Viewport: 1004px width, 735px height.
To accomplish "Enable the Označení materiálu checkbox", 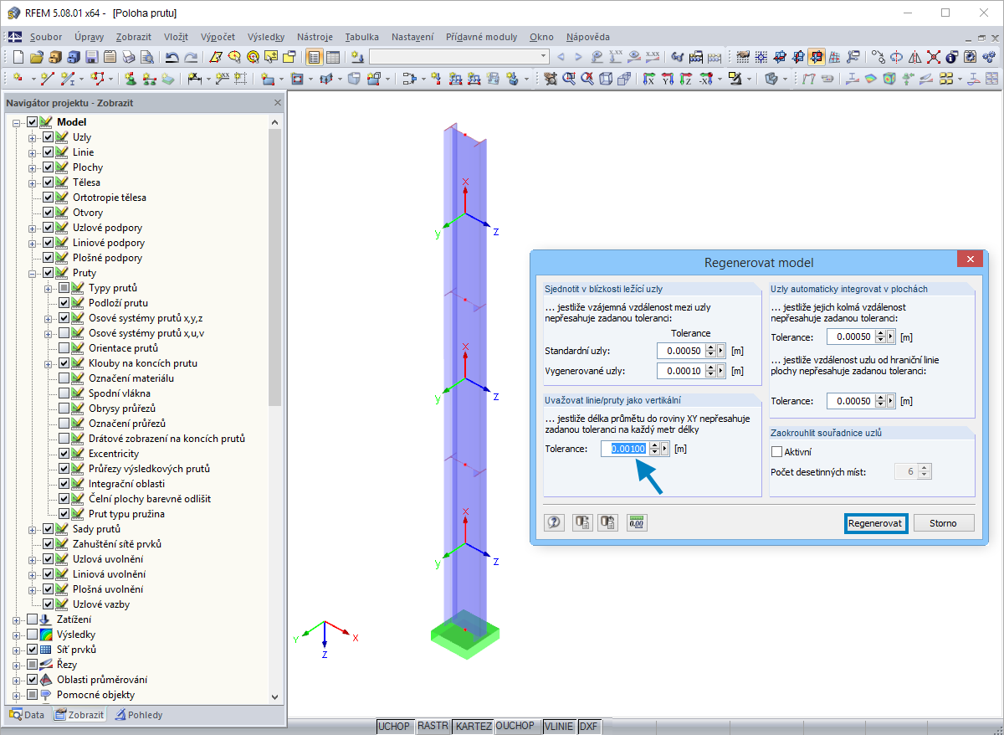I will tap(64, 378).
